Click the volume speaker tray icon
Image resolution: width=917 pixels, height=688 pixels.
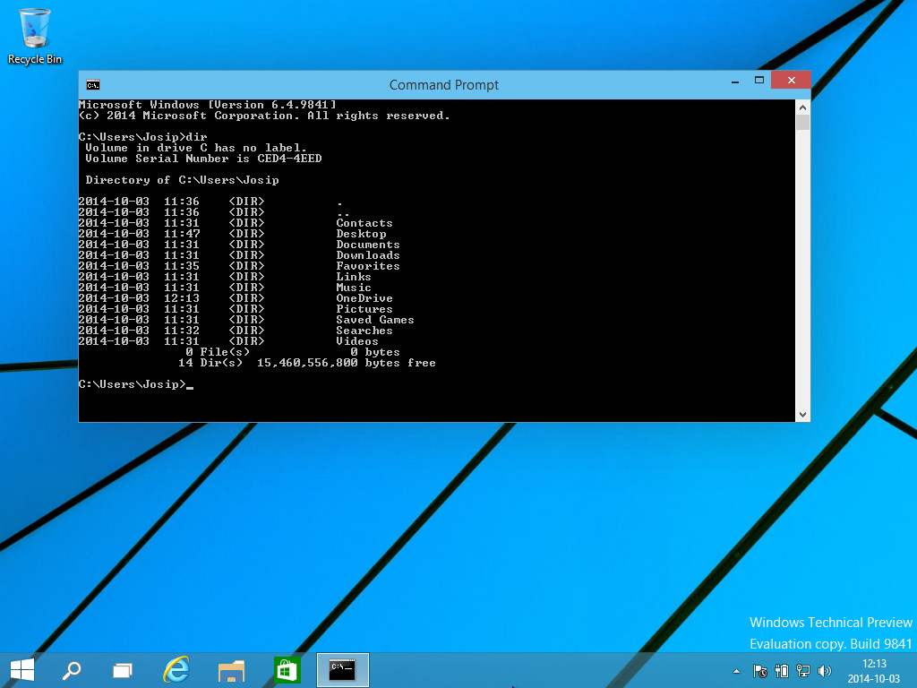coord(825,670)
